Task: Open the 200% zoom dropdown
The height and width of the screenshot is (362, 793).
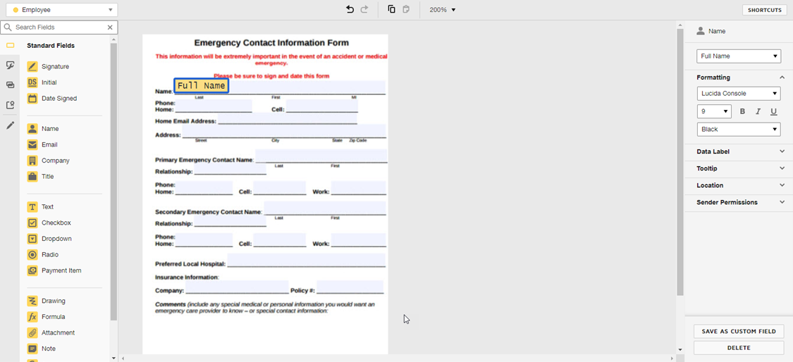Action: (x=443, y=10)
